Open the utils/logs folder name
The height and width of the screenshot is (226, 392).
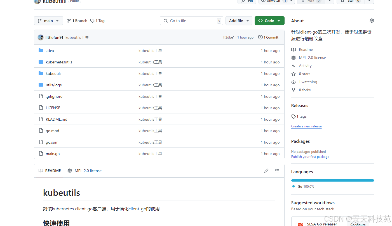[x=54, y=85]
